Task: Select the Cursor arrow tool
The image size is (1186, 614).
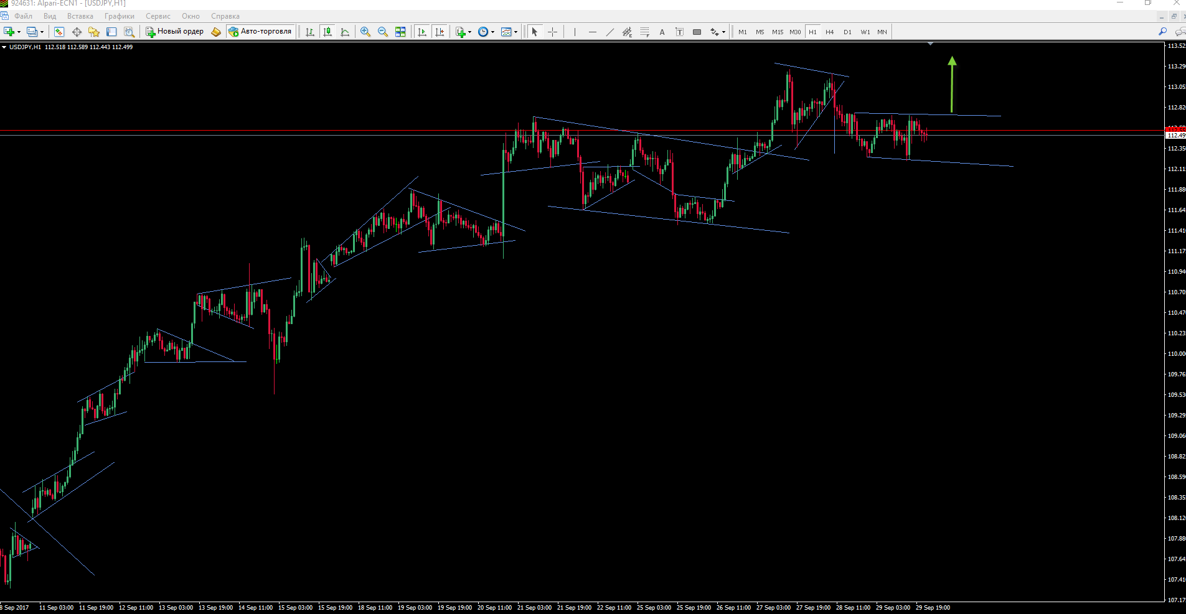Action: pos(534,32)
